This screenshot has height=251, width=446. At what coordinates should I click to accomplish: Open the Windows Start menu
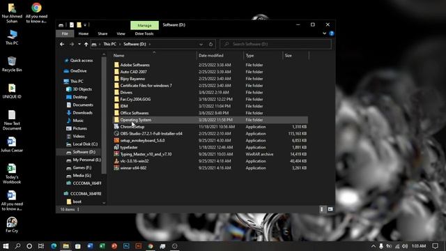[x=6, y=246]
